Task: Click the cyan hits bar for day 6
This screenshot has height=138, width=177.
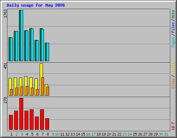Action: [37, 51]
